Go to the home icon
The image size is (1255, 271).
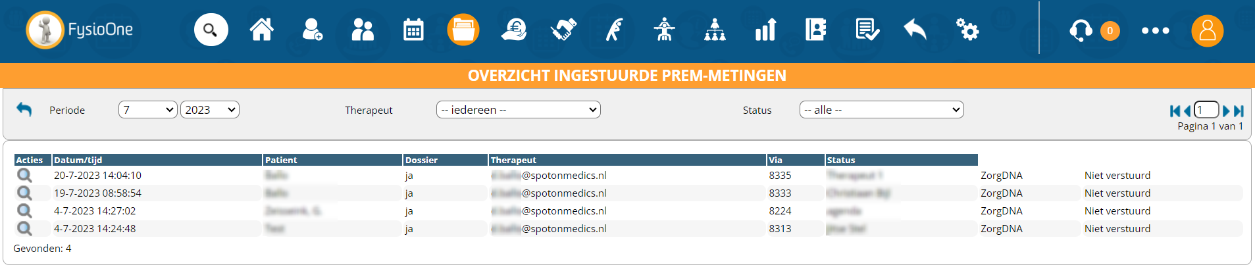261,30
